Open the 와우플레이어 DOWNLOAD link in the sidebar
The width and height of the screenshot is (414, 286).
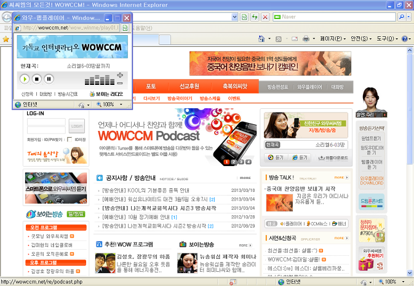(372, 181)
